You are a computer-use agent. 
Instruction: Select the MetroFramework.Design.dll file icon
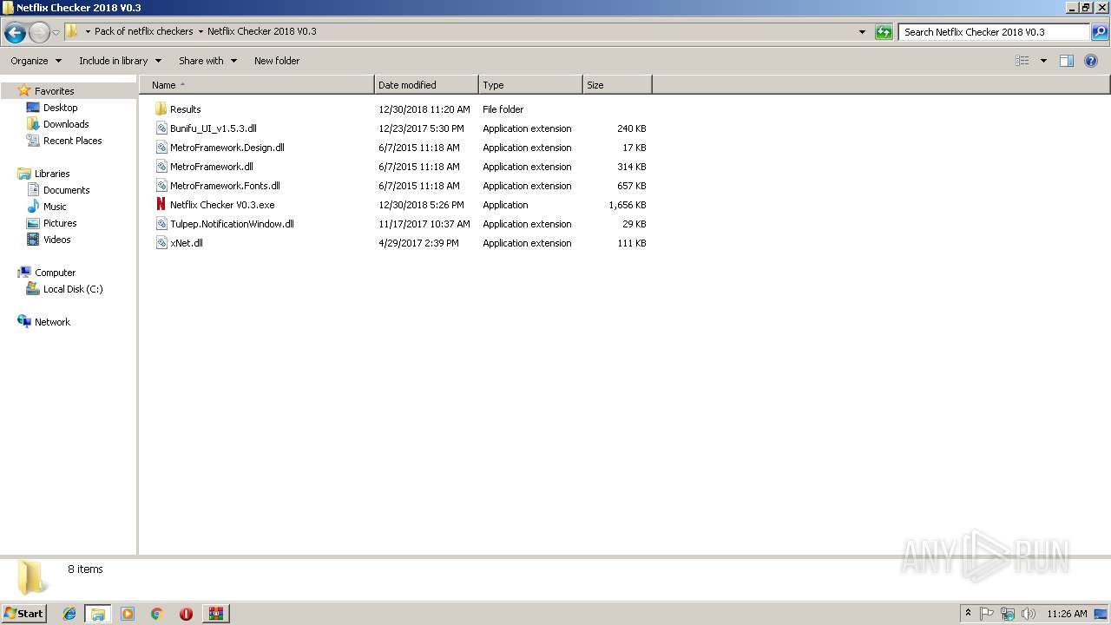[x=161, y=148]
